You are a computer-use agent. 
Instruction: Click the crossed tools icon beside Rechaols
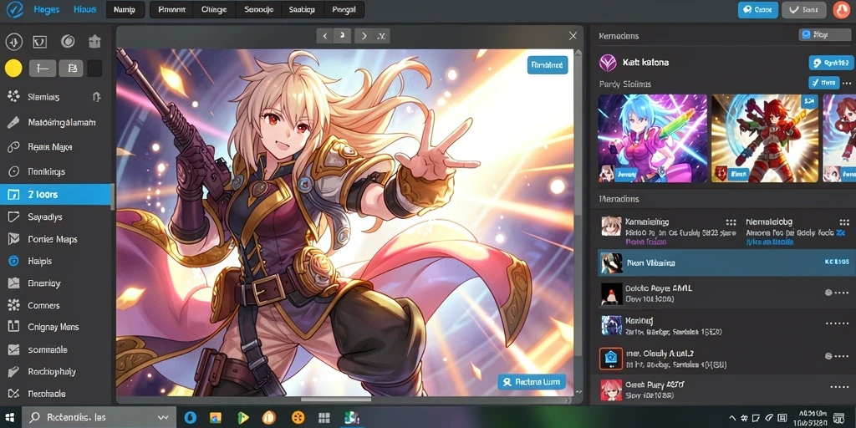pyautogui.click(x=13, y=394)
